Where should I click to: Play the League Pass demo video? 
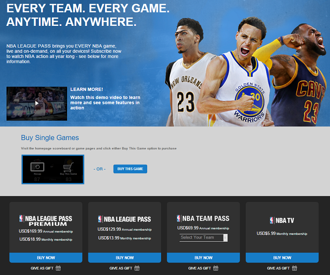[37, 103]
